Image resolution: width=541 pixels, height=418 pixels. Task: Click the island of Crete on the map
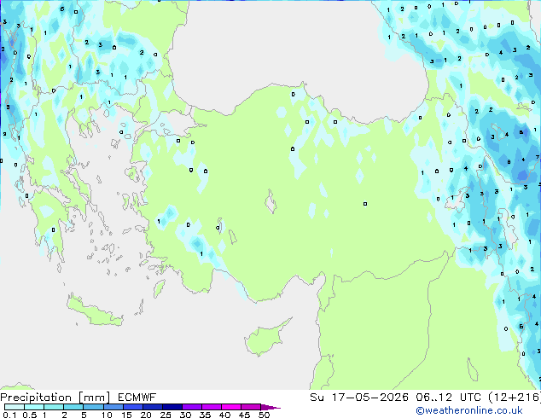click(94, 312)
